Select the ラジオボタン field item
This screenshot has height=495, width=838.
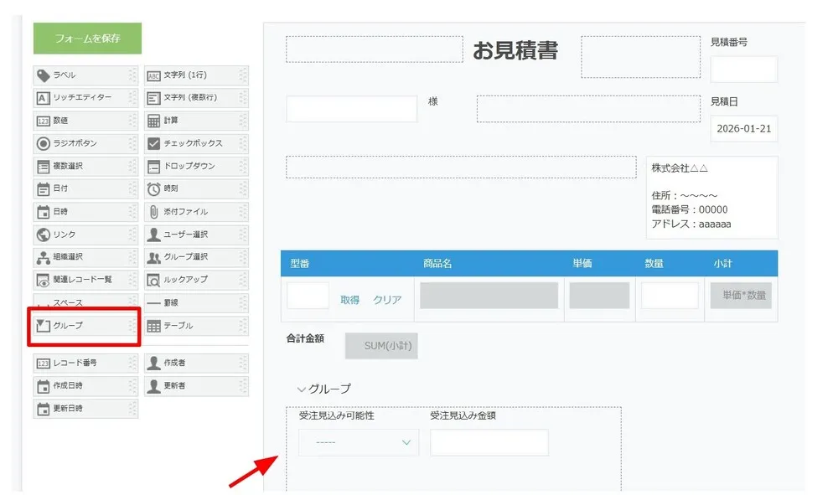tap(84, 143)
